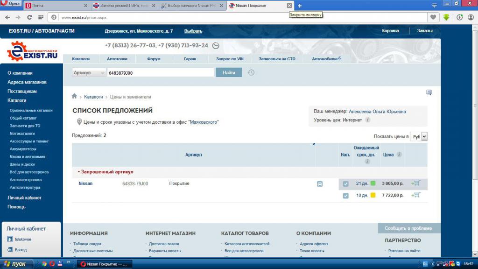This screenshot has width=478, height=269.
Task: Open the Автомобили navigation item
Action: [326, 59]
